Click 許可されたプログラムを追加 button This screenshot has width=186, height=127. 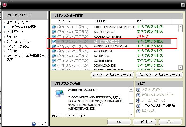coord(112,75)
